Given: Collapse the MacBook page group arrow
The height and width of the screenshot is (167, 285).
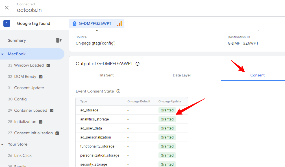Looking at the screenshot, I should click(2, 54).
